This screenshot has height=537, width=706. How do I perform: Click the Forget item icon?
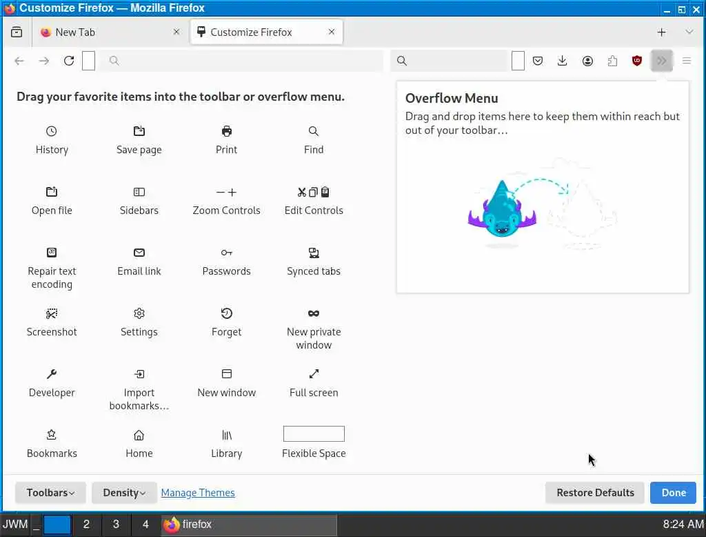tap(226, 313)
